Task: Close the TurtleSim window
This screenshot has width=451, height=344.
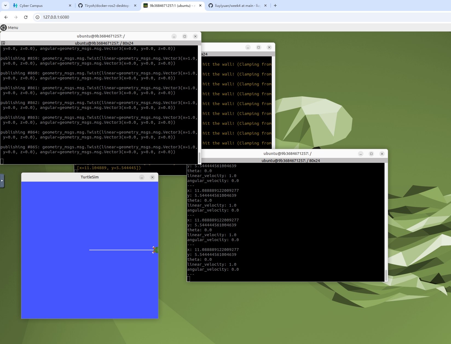Action: (152, 177)
